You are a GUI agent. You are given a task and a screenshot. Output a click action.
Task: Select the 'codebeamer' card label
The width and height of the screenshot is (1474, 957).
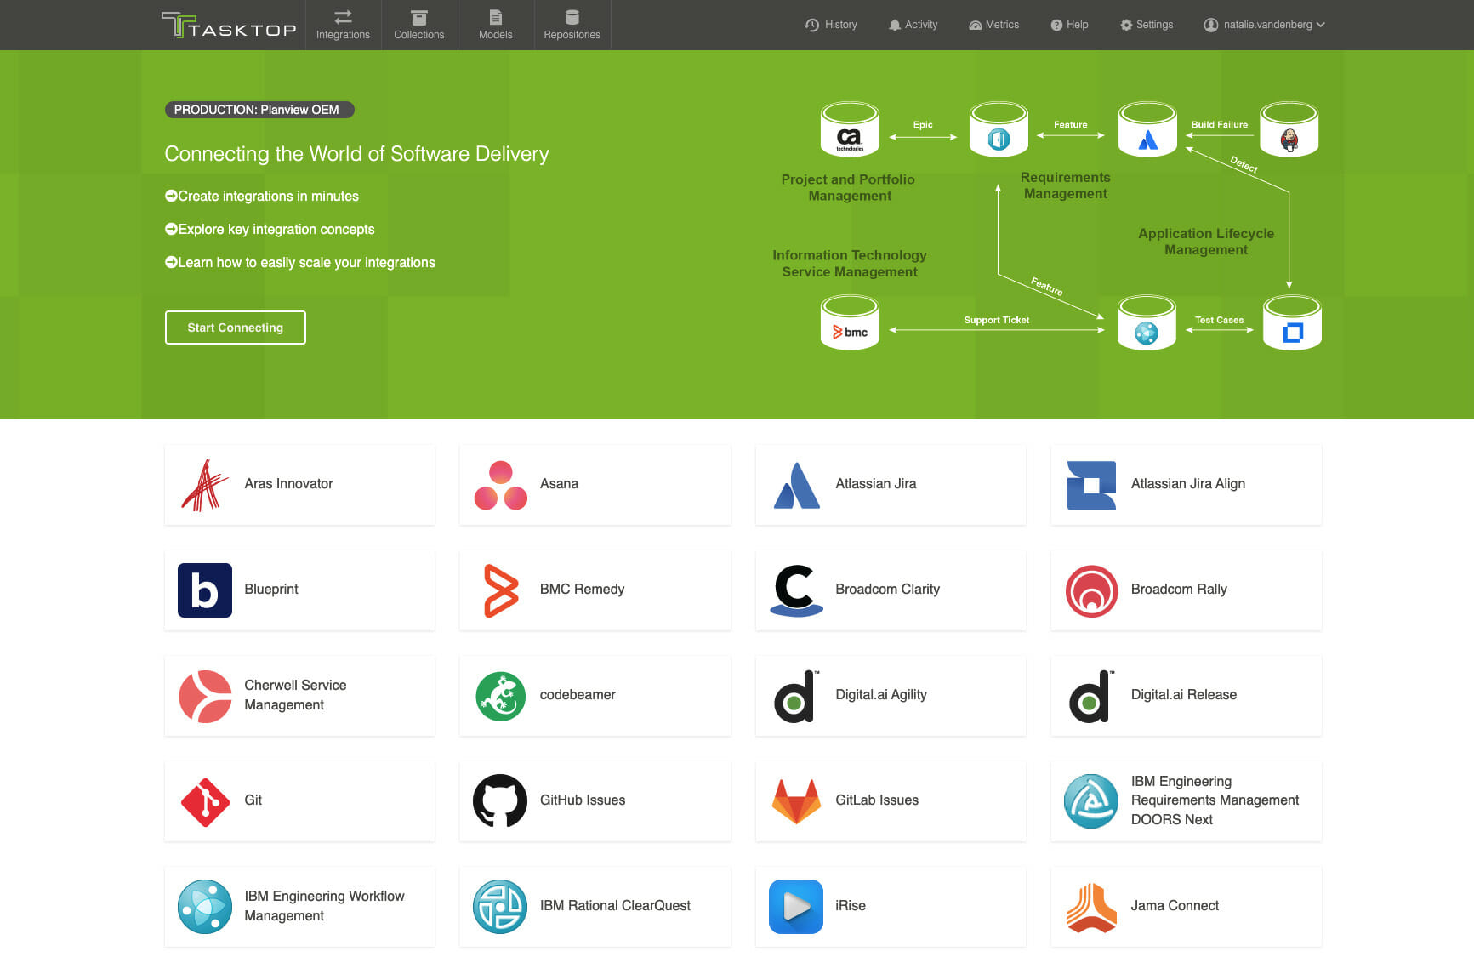578,695
